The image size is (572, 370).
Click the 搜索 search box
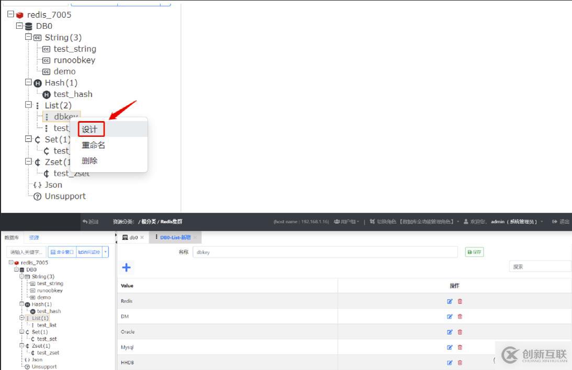(x=540, y=267)
